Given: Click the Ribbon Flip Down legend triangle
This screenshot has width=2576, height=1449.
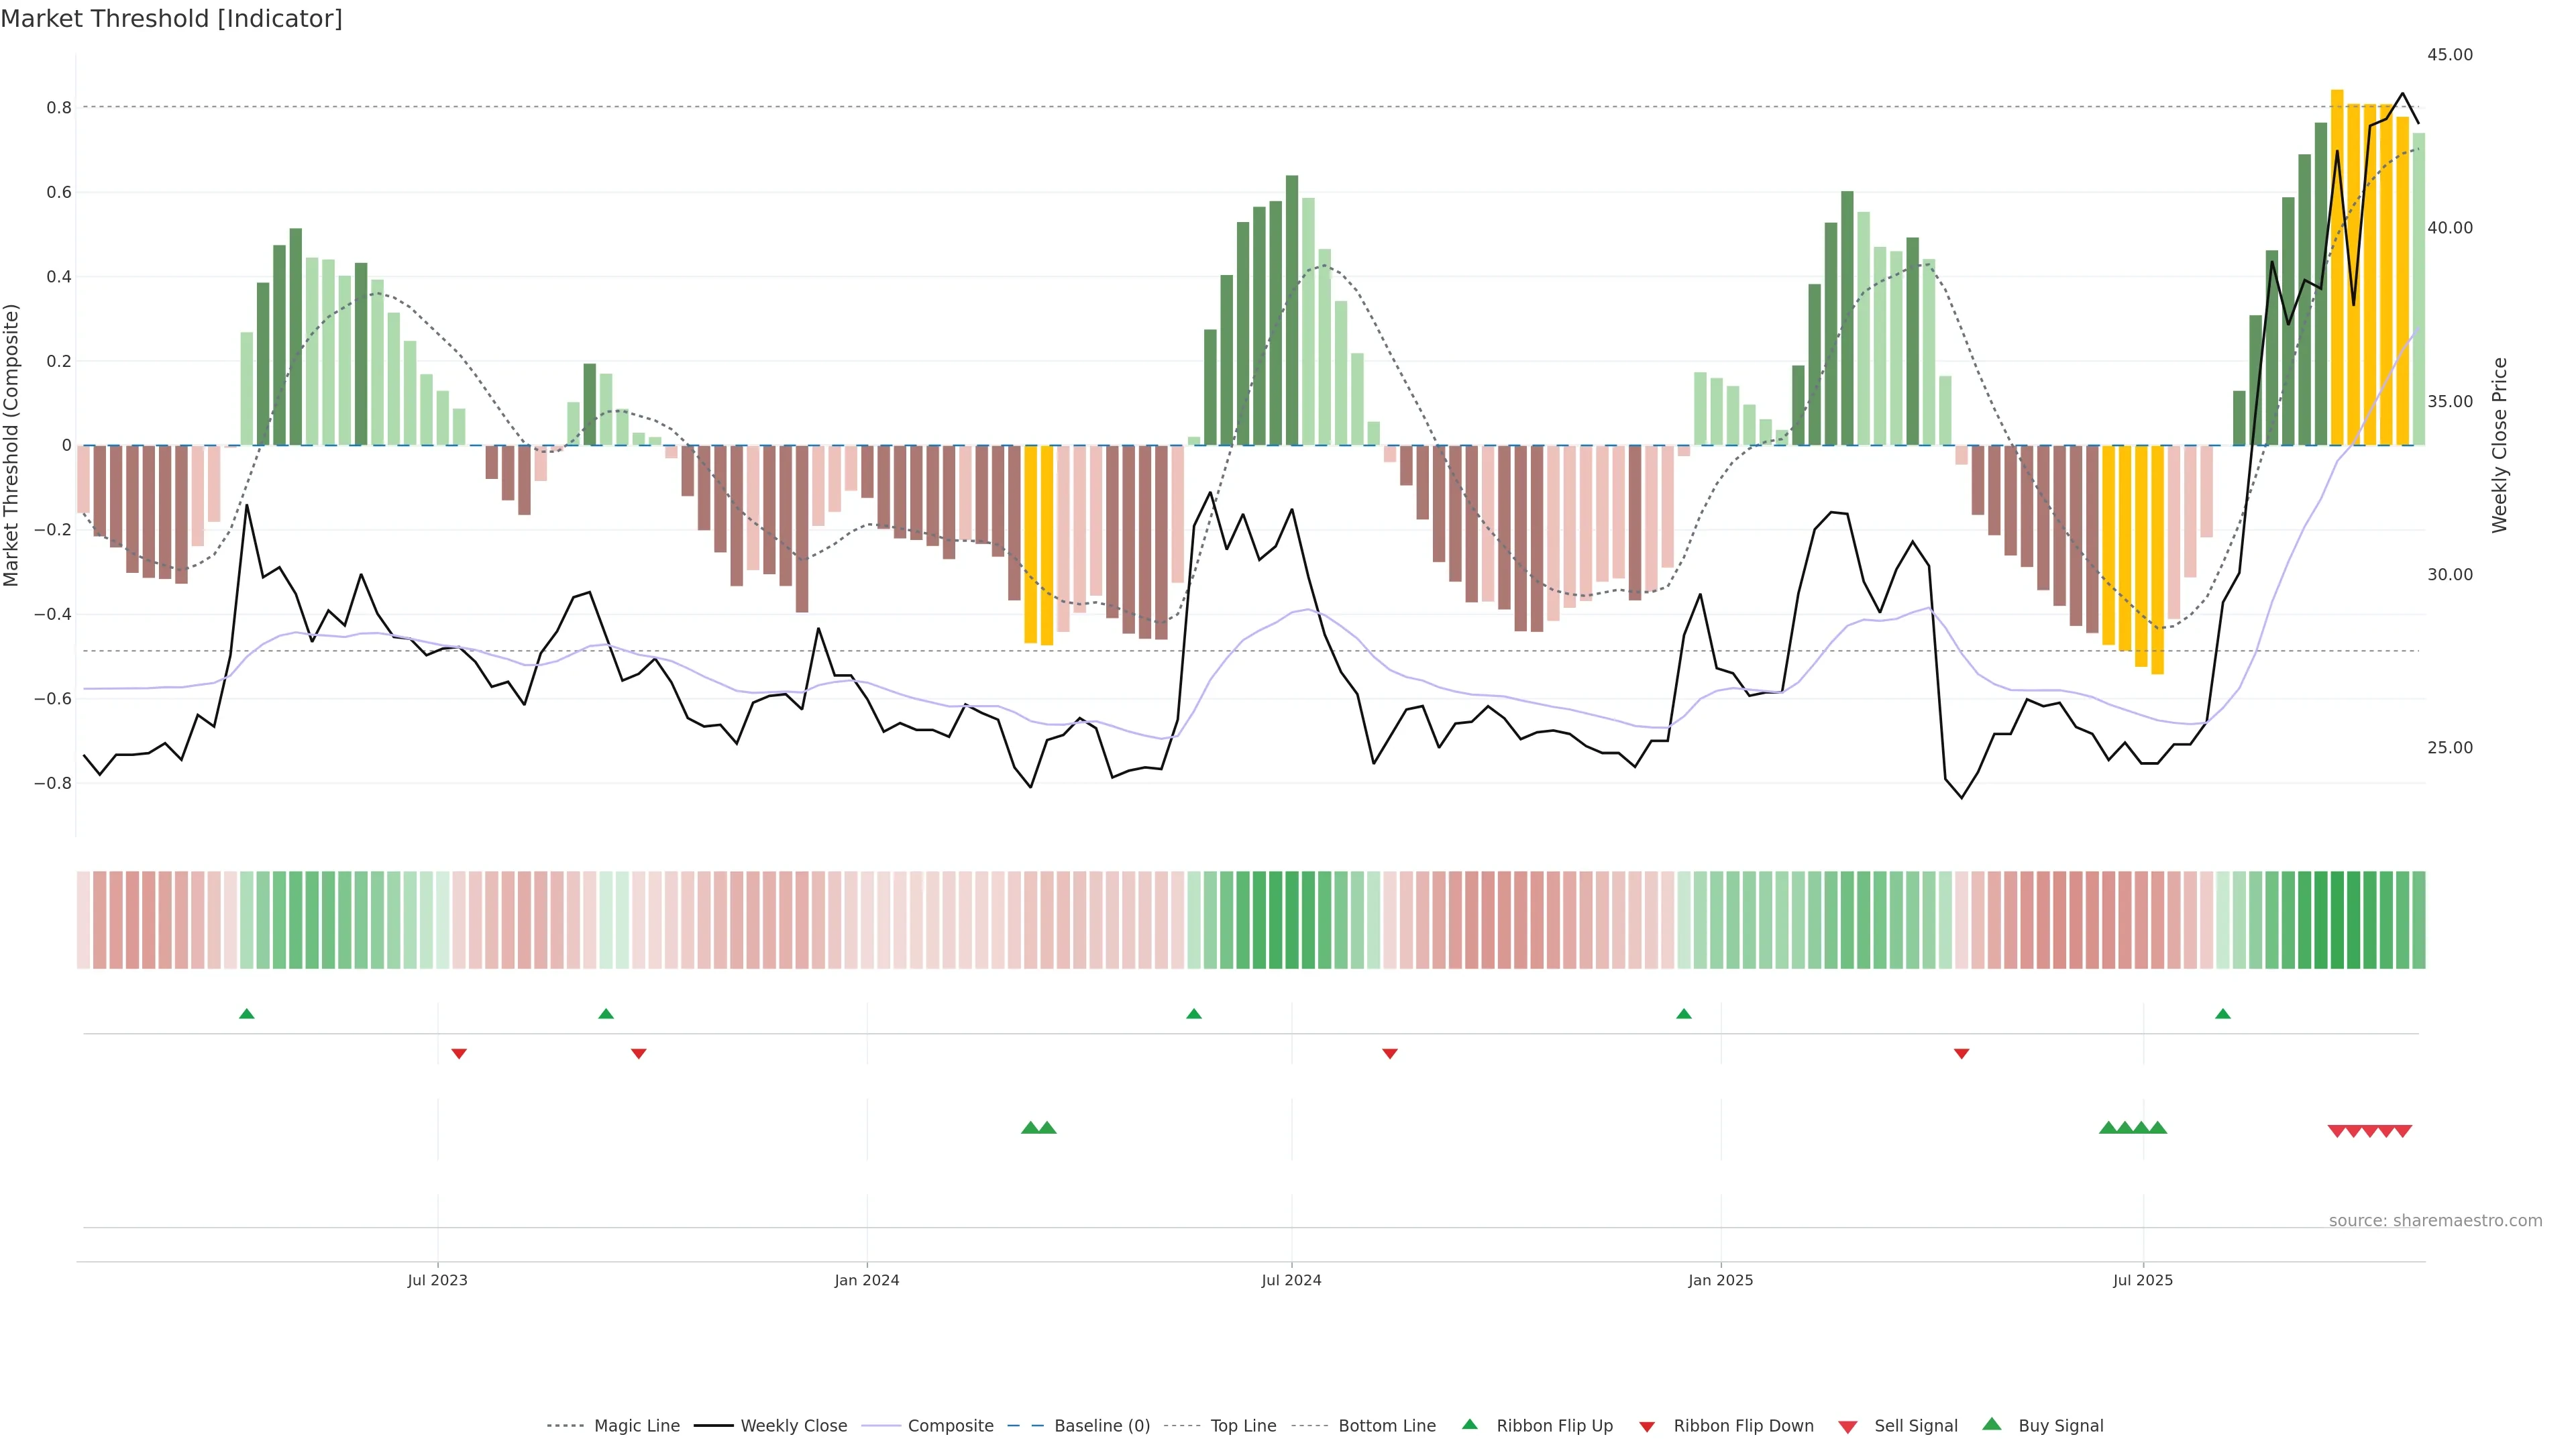Looking at the screenshot, I should pos(1647,1426).
